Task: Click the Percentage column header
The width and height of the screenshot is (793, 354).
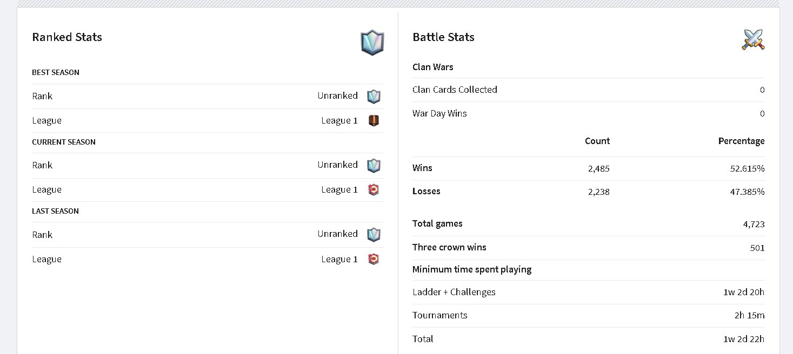Action: 741,141
